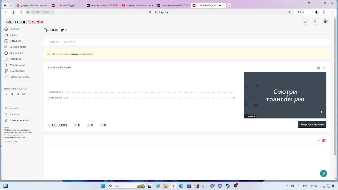Open the notifications bell icon
The height and width of the screenshot is (190, 338).
[315, 21]
